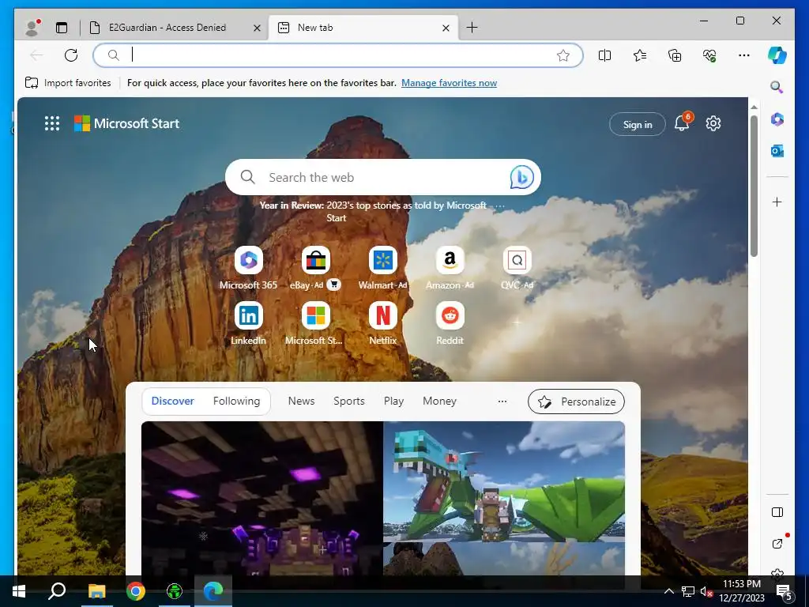Image resolution: width=809 pixels, height=607 pixels.
Task: Open Favorites list toolbar icon
Action: click(640, 55)
